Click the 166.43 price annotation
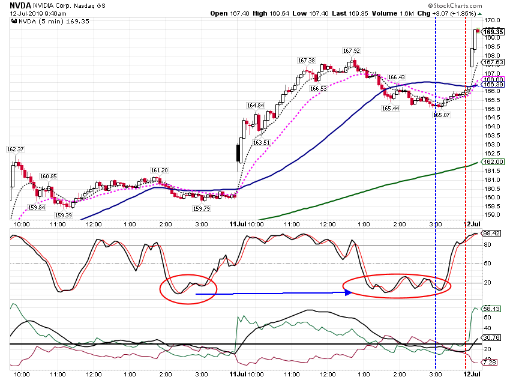 [397, 77]
